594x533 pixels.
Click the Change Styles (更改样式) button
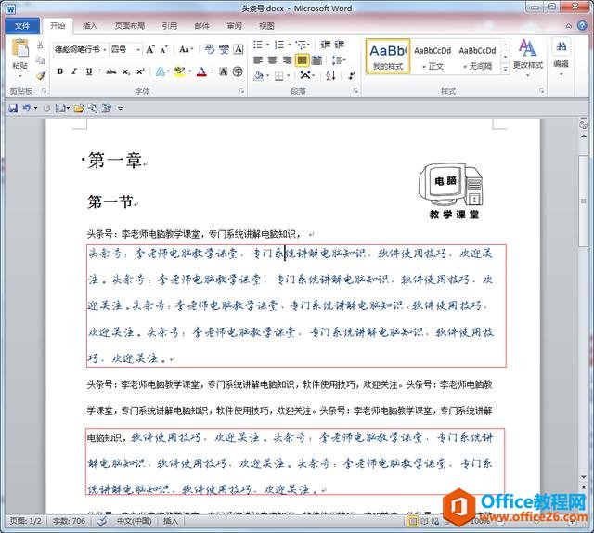coord(528,56)
